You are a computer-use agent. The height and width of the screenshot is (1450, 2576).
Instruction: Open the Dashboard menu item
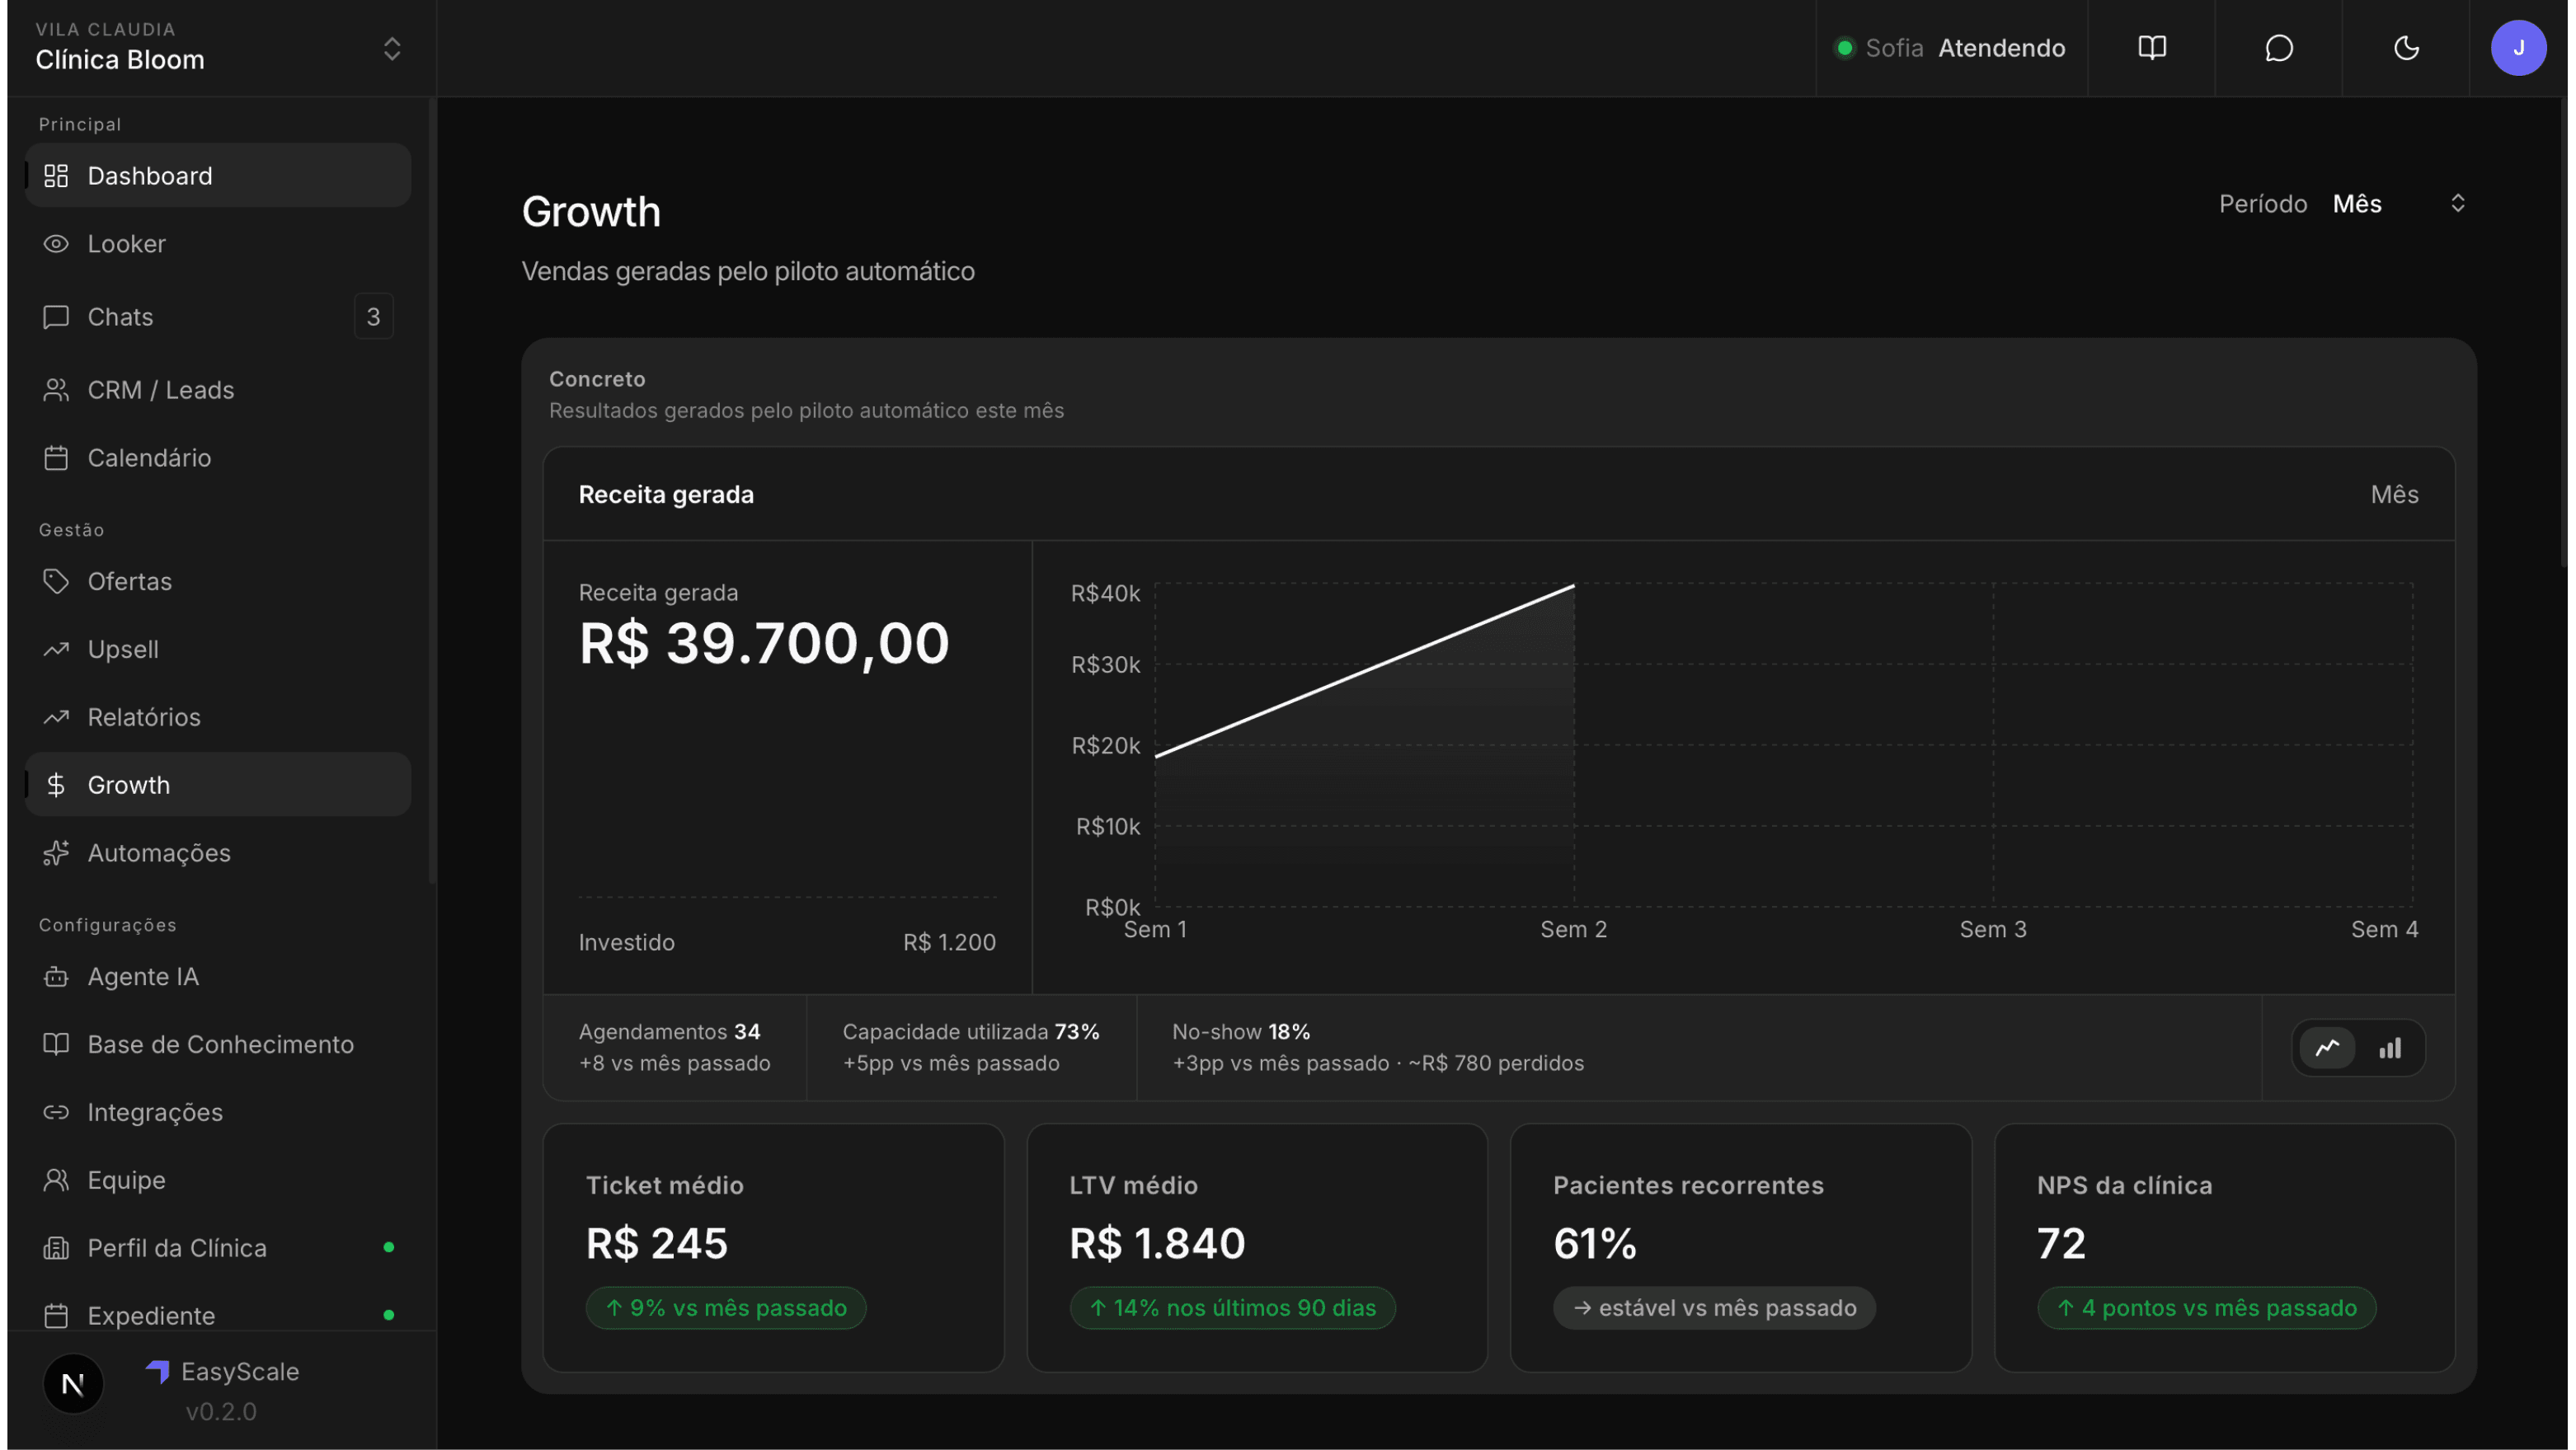[218, 176]
